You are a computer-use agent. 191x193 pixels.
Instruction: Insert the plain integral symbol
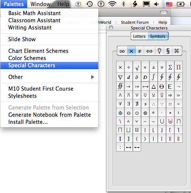click(154, 77)
